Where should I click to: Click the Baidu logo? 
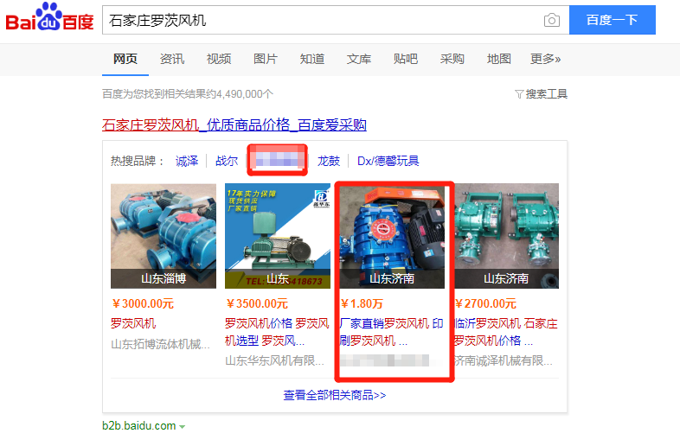click(x=49, y=17)
